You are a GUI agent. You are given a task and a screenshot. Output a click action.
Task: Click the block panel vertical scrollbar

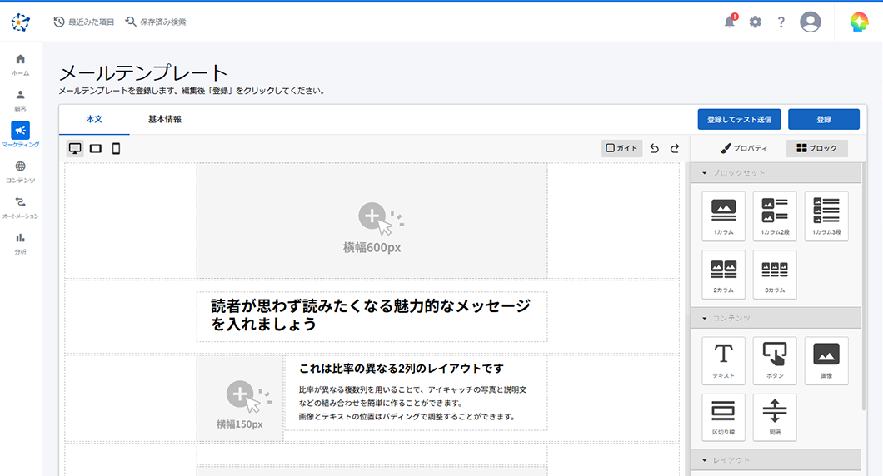(864, 287)
